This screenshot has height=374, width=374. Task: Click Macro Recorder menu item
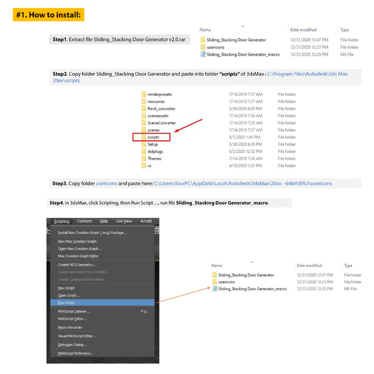(70, 327)
